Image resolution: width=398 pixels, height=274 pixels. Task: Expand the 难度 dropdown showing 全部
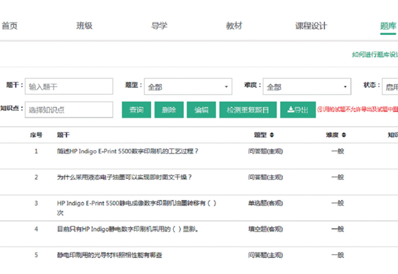[306, 87]
